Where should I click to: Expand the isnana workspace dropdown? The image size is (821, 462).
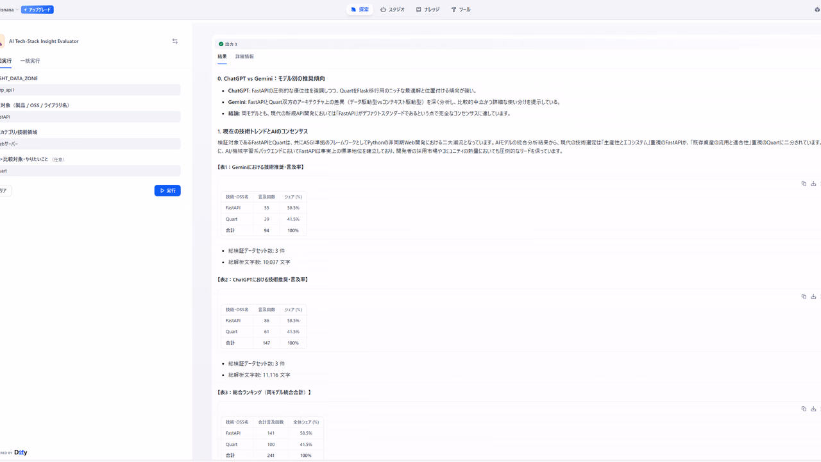point(9,10)
